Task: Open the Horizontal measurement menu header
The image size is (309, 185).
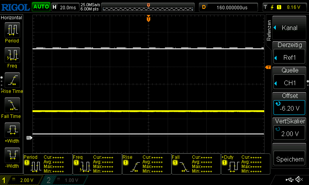Action: coord(12,18)
